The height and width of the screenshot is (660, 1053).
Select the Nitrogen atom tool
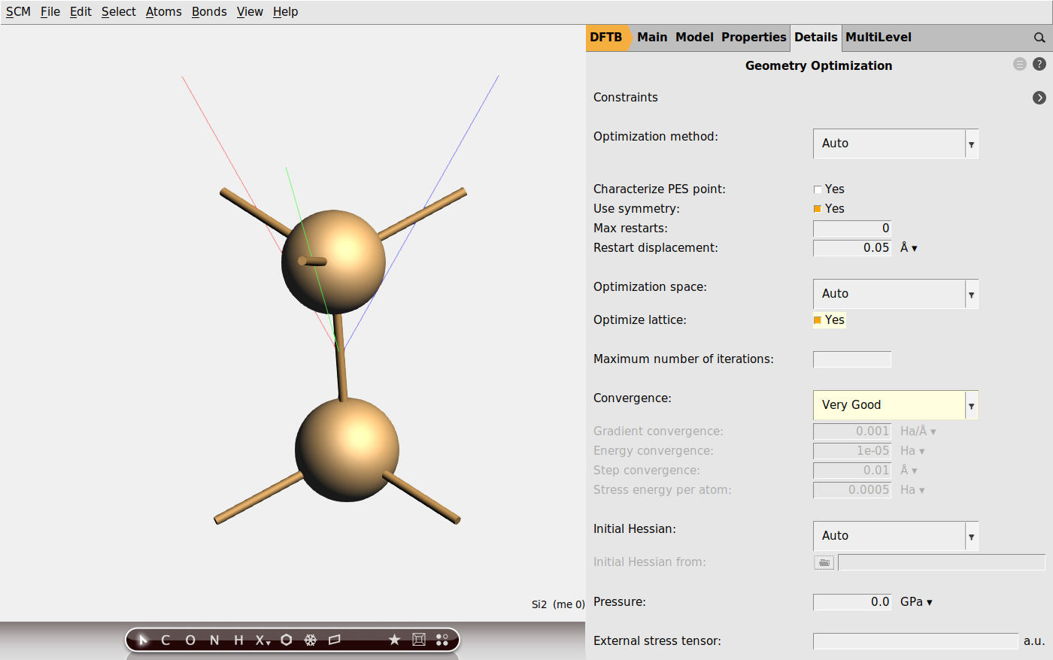click(214, 640)
